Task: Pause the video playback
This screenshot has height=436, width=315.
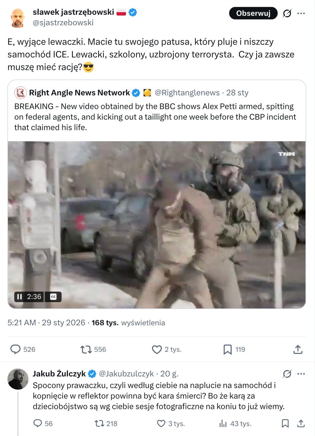Action: click(19, 297)
